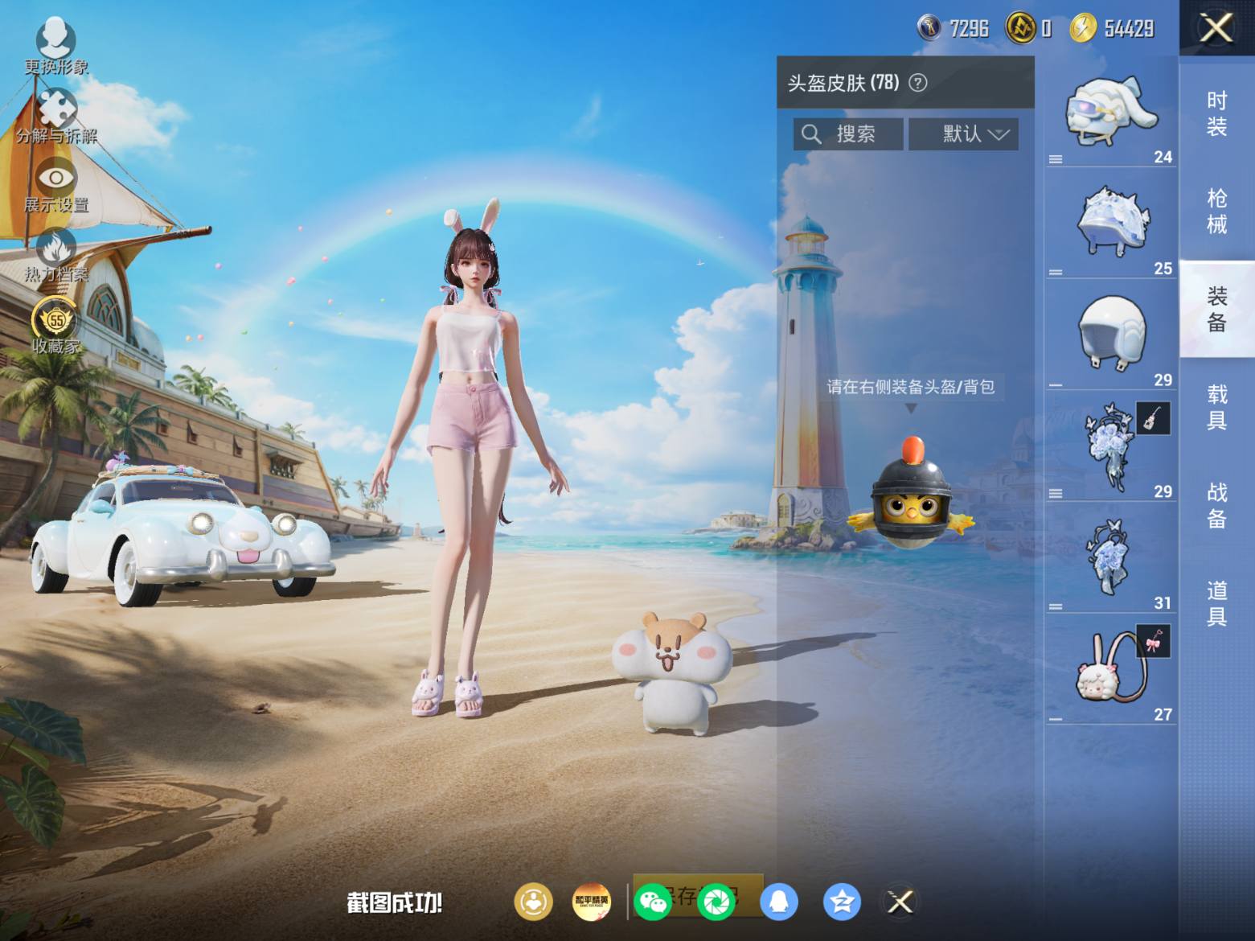Share to the 和平精英 community icon
1255x941 pixels.
592,902
